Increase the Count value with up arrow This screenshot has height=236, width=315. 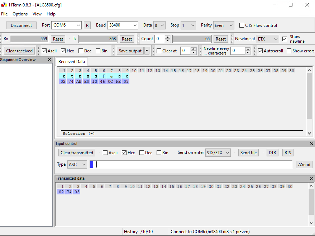pyautogui.click(x=168, y=37)
